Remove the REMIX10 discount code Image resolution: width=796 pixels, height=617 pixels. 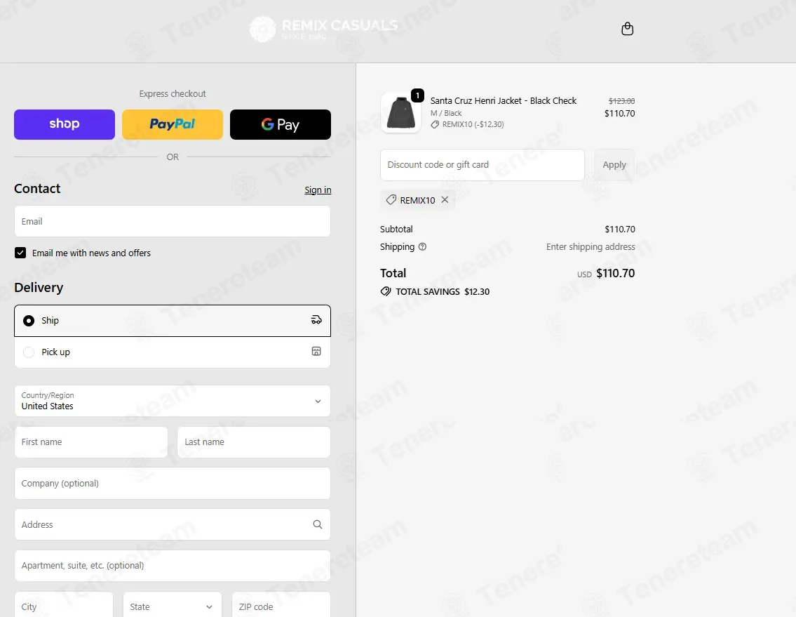point(445,200)
